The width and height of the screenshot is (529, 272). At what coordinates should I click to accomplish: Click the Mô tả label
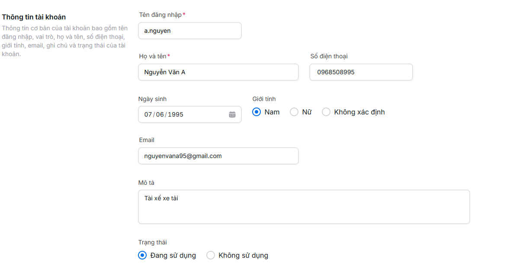point(147,183)
